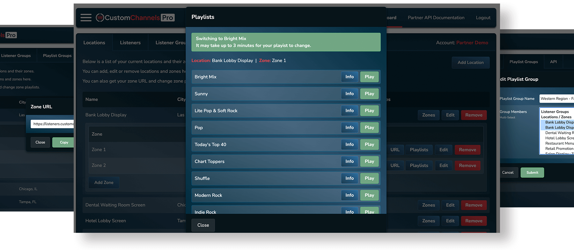
Task: Start the Shuffle playlist
Action: [369, 178]
